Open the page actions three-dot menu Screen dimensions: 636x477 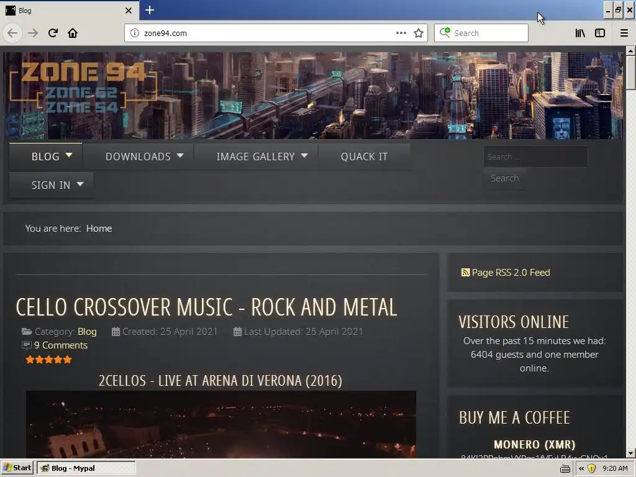(x=401, y=33)
